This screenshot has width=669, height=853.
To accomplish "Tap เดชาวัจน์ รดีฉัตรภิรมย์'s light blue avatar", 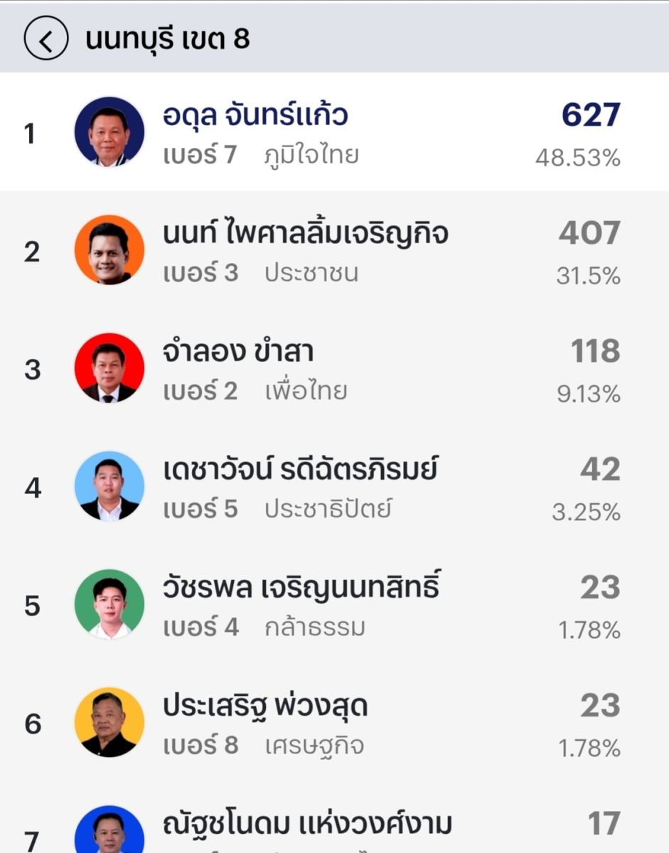I will [x=109, y=486].
